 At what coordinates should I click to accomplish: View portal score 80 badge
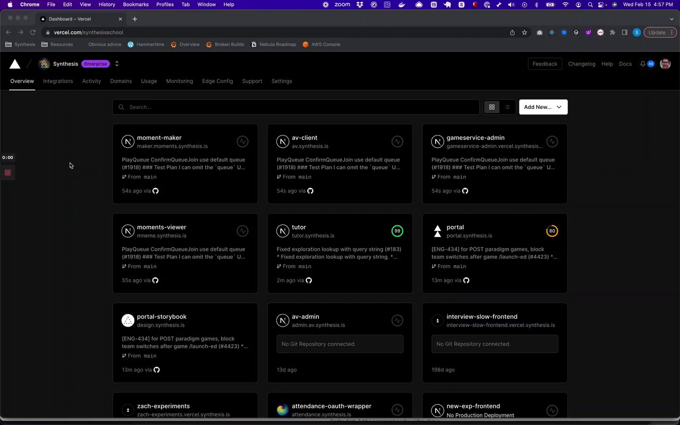point(552,231)
